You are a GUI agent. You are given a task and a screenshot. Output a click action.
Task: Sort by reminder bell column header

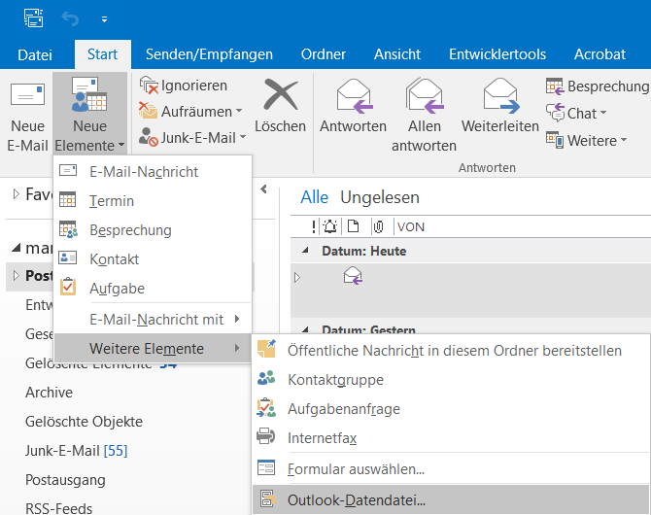coord(330,226)
